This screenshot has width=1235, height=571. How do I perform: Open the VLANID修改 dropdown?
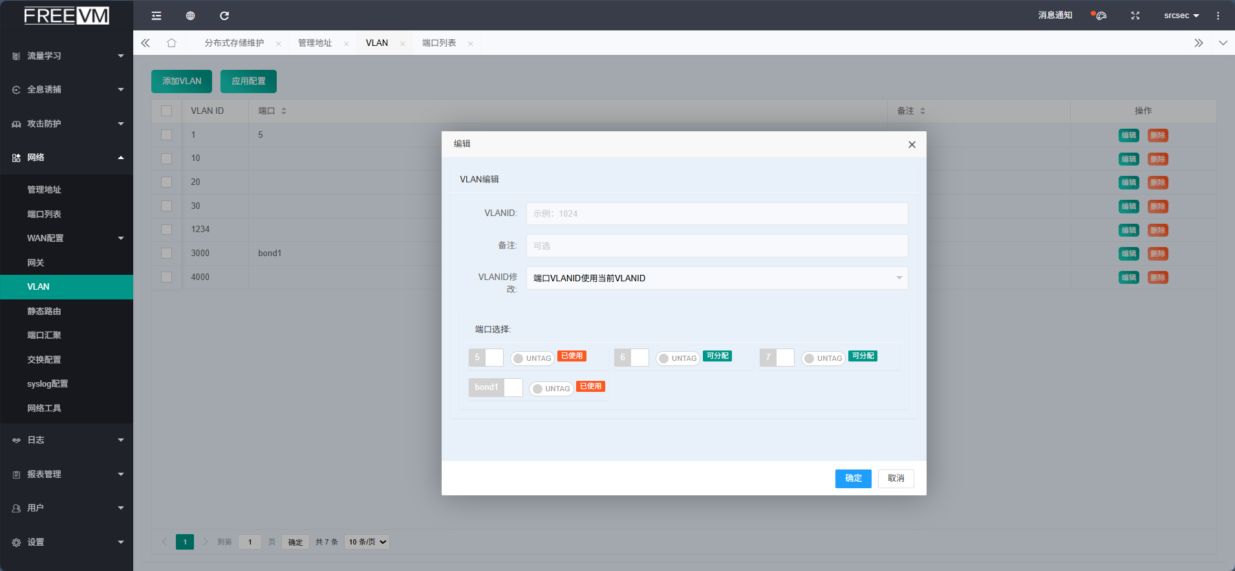tap(716, 278)
